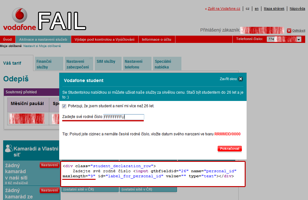Click the Souhrnný přehled header
This screenshot has width=308, height=200.
coord(31,92)
